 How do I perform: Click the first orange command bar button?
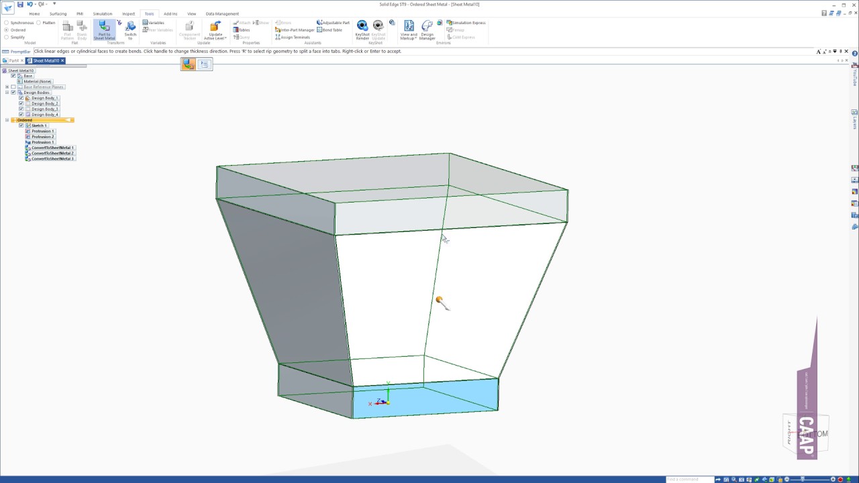point(189,64)
